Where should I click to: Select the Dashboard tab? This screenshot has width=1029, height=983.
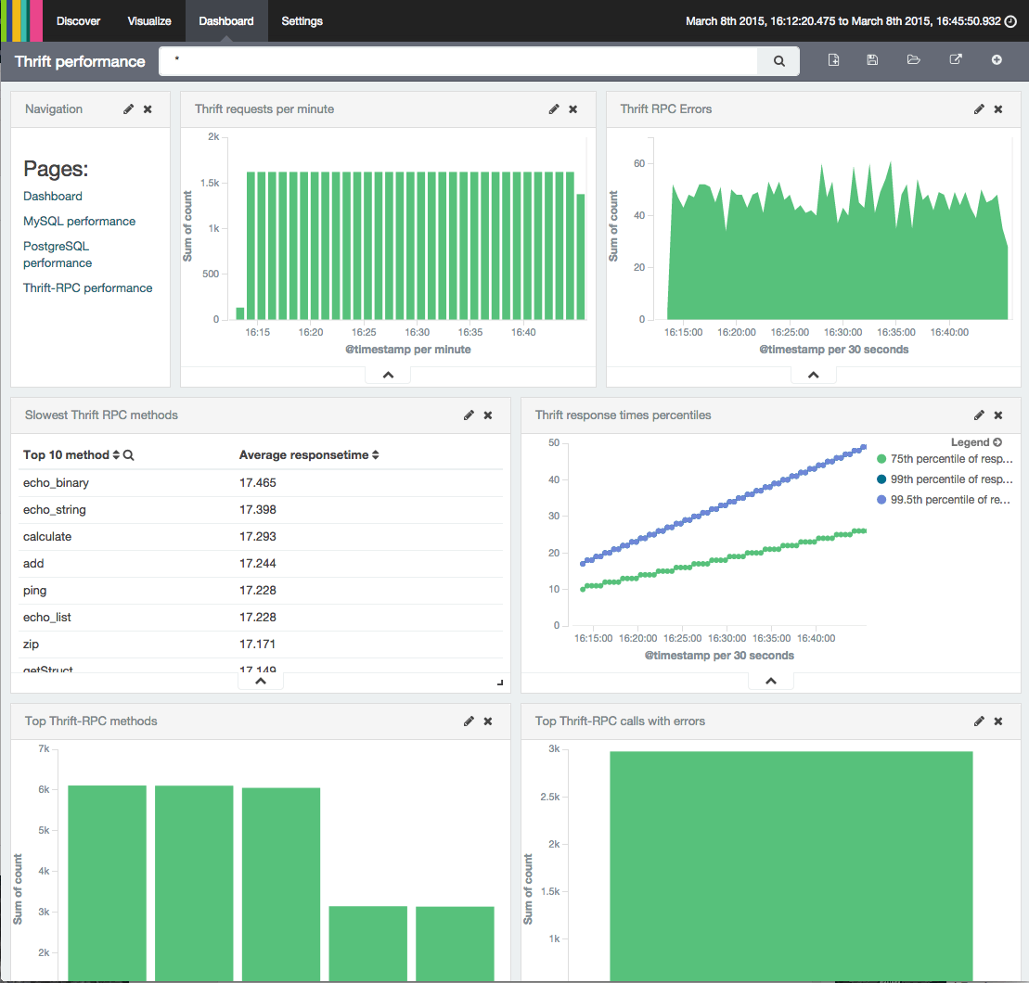[226, 21]
